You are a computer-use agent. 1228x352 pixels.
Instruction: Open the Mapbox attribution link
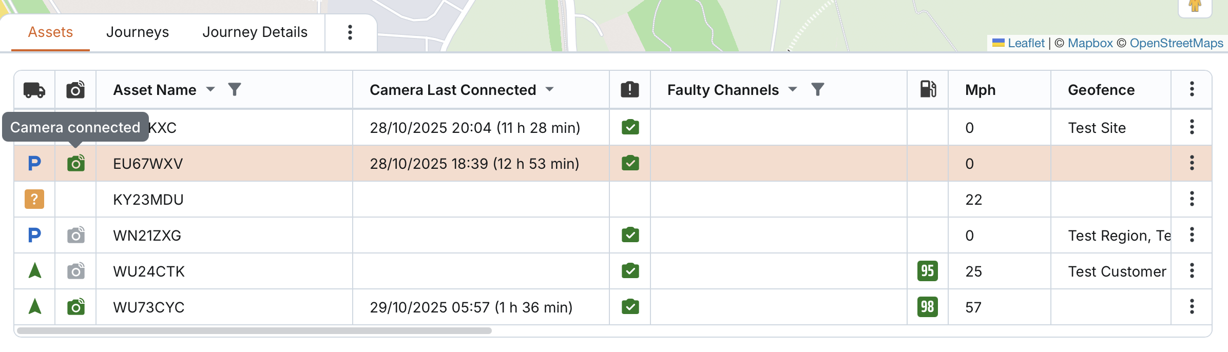[x=1090, y=43]
